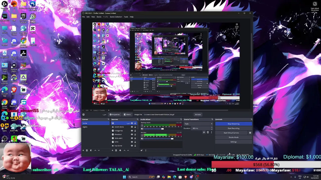Move scene up arrow in Scenes panel
The image size is (321, 180).
(95, 150)
